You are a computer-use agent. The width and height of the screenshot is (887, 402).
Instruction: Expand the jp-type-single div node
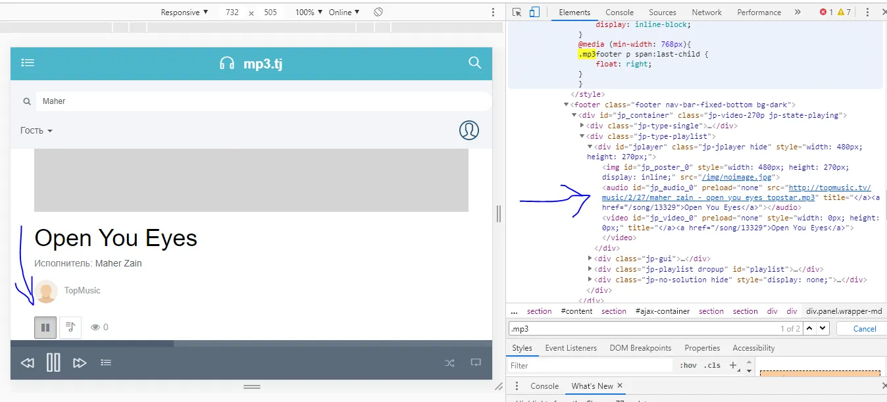[582, 126]
